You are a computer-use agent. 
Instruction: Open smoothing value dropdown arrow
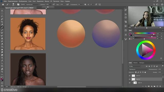(83, 5)
